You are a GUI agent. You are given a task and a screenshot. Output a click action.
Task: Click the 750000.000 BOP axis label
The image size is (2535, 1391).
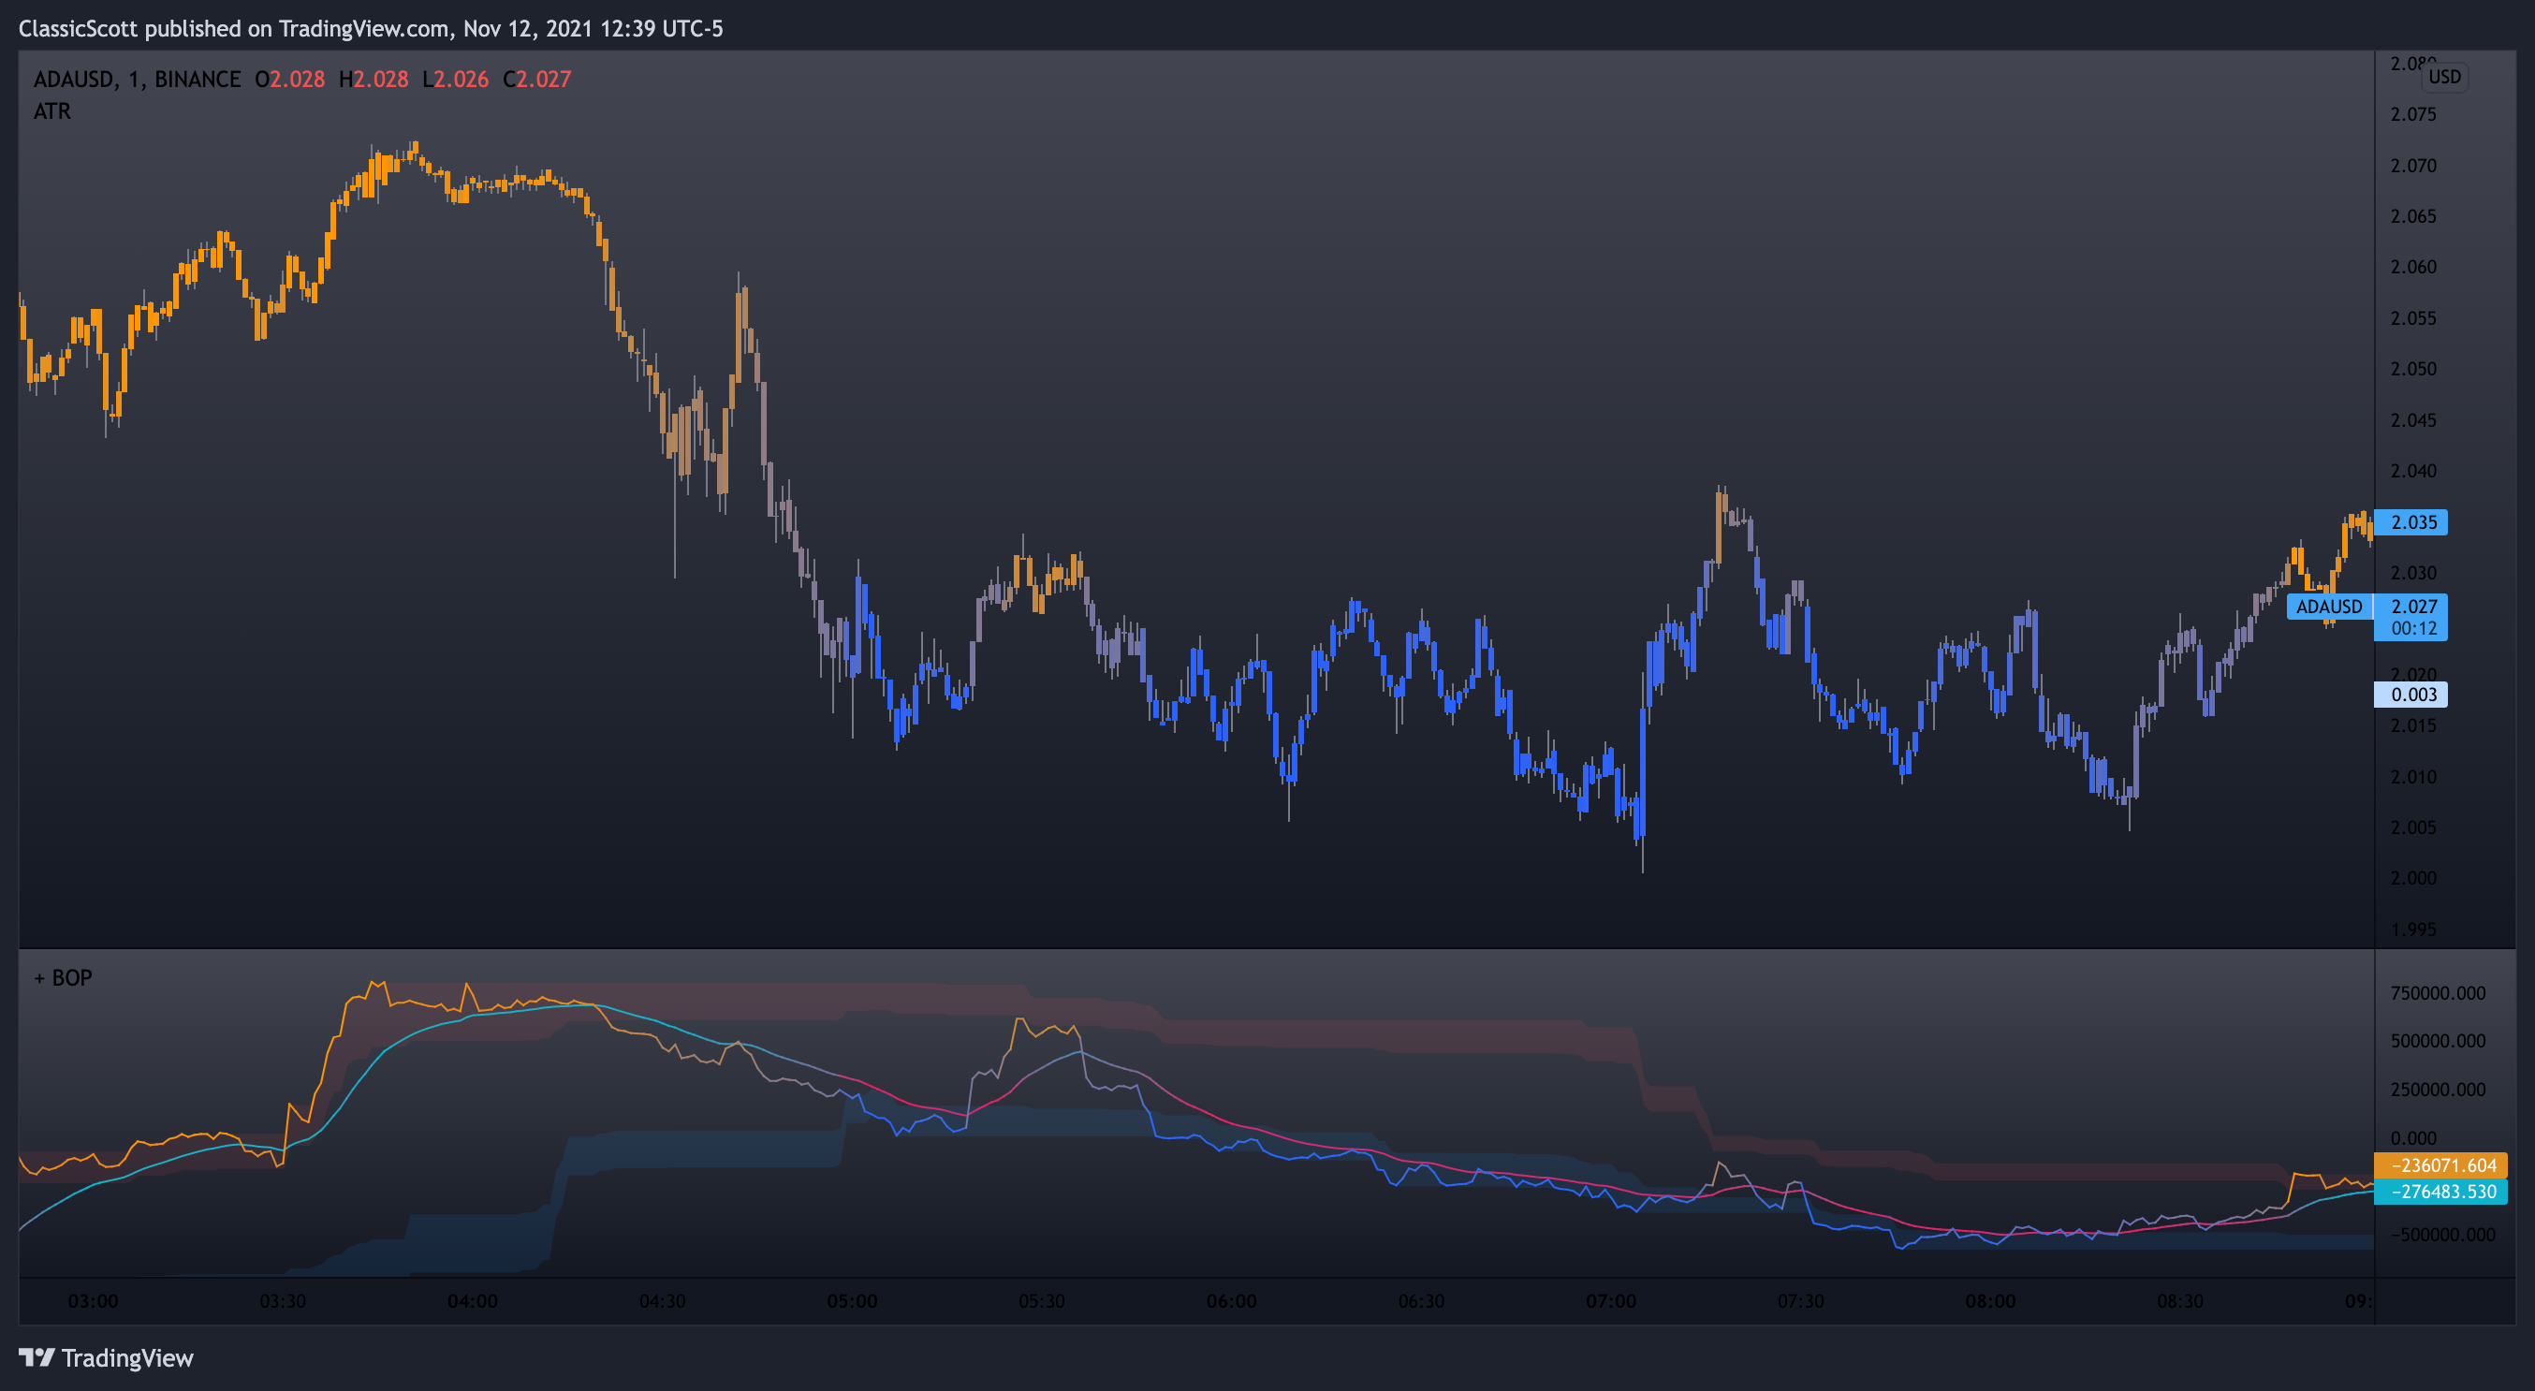(2438, 993)
